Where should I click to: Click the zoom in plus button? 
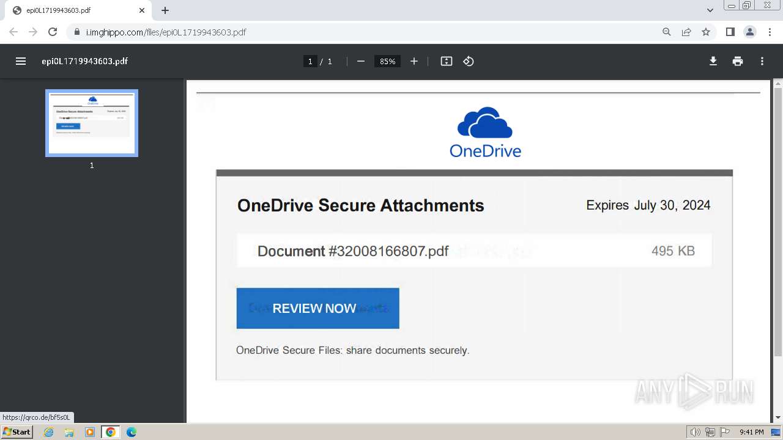pyautogui.click(x=414, y=61)
